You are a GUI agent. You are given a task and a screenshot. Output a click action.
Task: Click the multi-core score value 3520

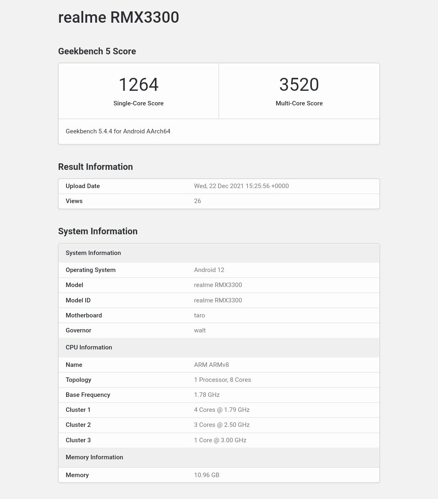click(x=299, y=85)
